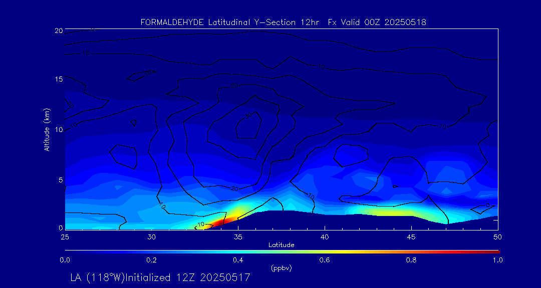Viewport: 541px width, 288px height.
Task: Select latitude axis tick label "35"
Action: pos(238,237)
